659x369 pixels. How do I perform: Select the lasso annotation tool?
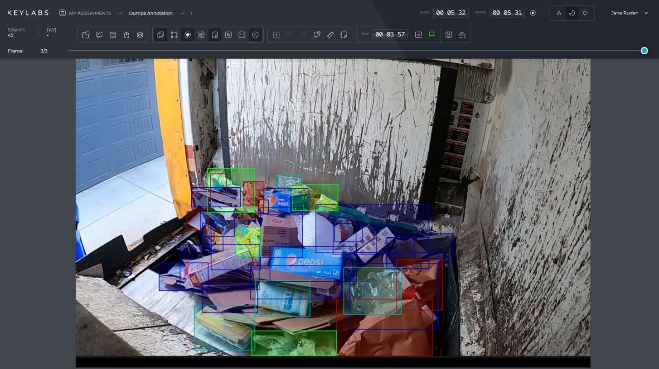pos(215,34)
